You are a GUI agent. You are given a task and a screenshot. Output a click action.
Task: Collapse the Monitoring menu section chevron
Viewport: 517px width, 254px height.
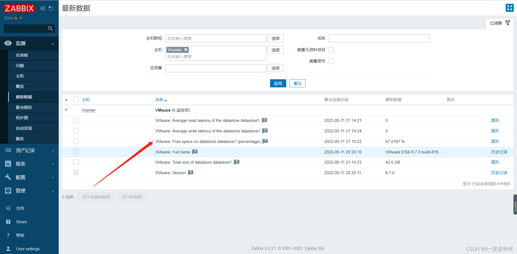click(53, 44)
